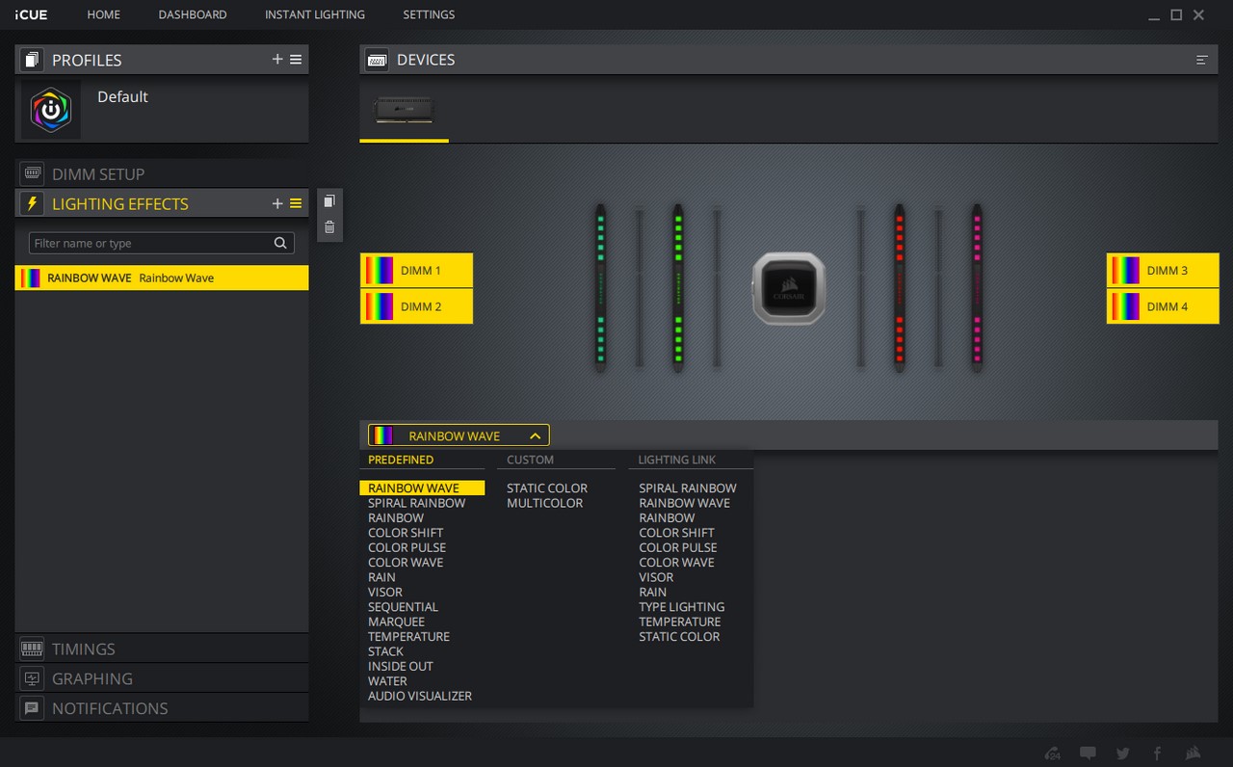Open the chat support icon in footer

[1088, 754]
